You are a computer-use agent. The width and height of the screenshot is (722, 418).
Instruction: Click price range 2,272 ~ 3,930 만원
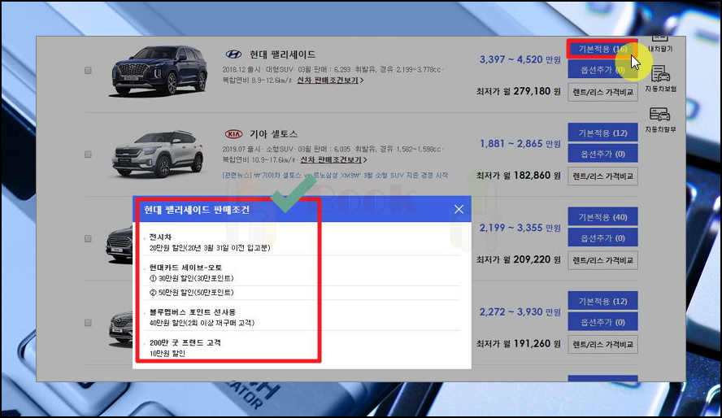520,311
